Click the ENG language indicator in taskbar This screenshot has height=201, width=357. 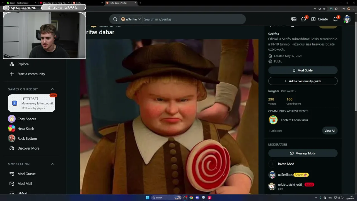[x=330, y=198]
